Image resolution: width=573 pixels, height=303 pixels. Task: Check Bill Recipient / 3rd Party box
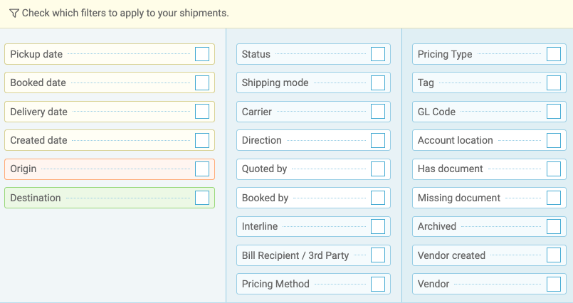pyautogui.click(x=378, y=255)
